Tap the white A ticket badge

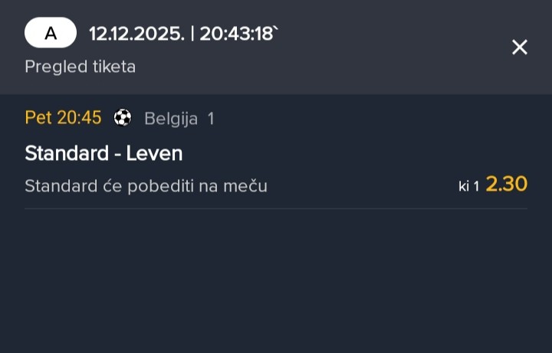(51, 33)
